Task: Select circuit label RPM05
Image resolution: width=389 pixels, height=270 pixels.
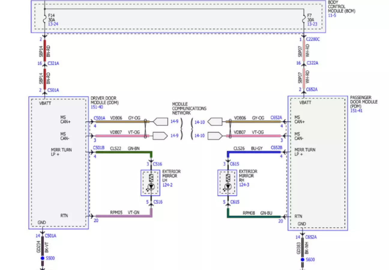Action: [116, 212]
